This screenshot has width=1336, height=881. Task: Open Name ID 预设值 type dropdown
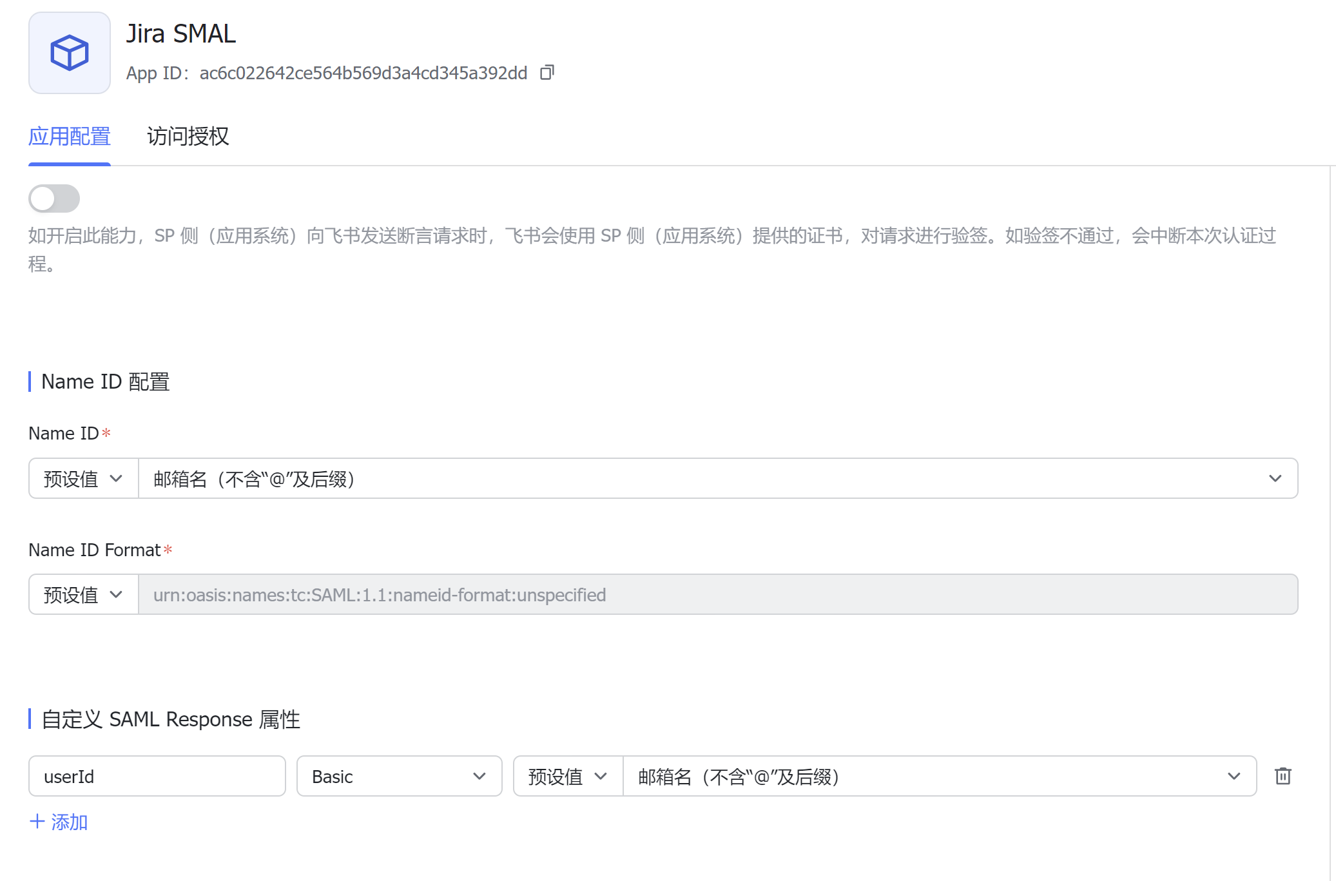click(x=83, y=479)
